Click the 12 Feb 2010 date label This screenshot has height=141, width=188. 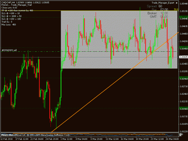click(7, 139)
